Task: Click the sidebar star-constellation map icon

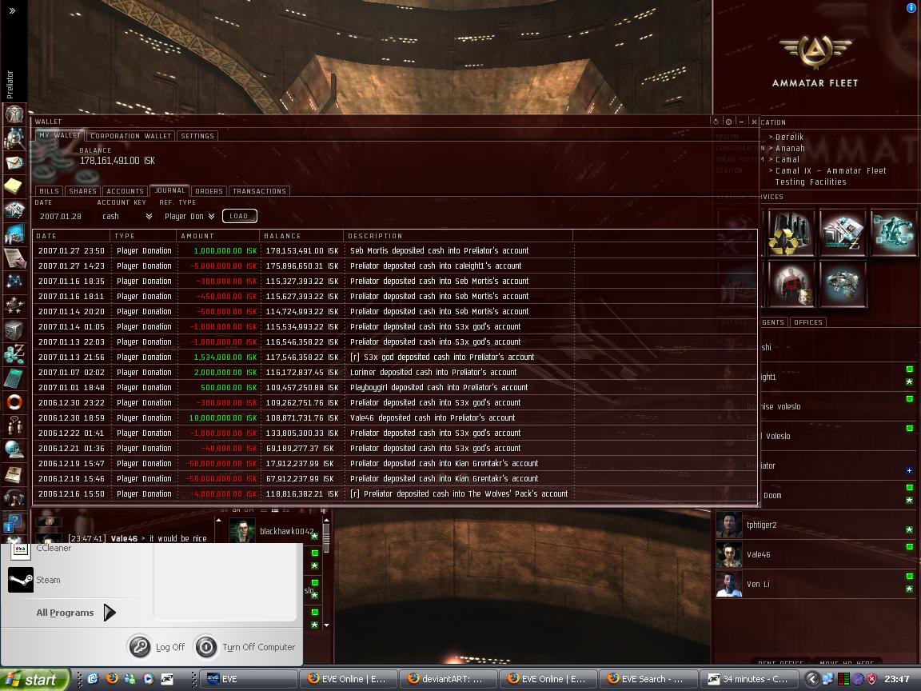Action: click(14, 281)
